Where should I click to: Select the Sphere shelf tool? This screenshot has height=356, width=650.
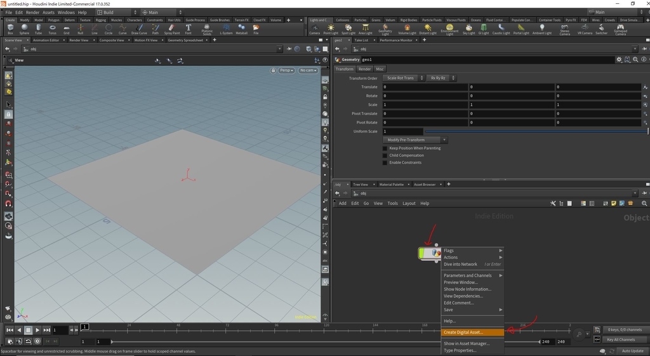click(x=25, y=29)
